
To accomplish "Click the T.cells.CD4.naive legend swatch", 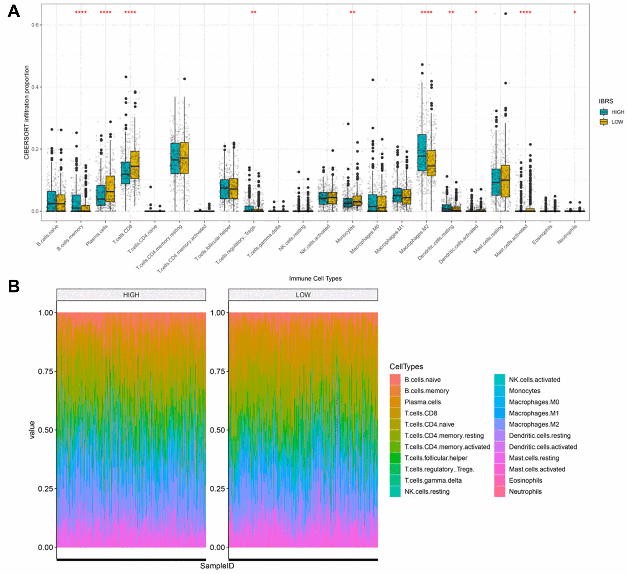I will [395, 424].
